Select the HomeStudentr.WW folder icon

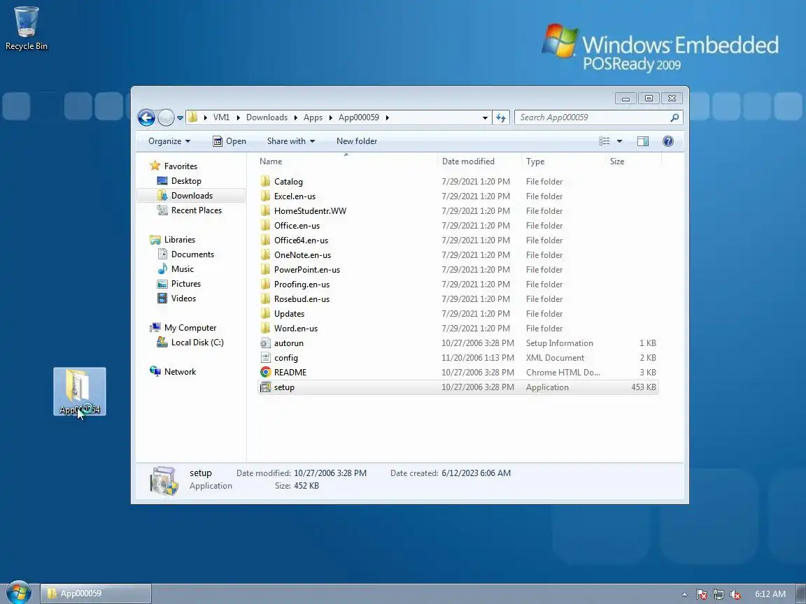click(x=265, y=210)
